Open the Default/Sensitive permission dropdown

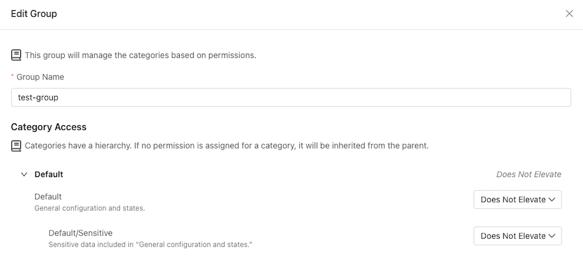pyautogui.click(x=517, y=236)
